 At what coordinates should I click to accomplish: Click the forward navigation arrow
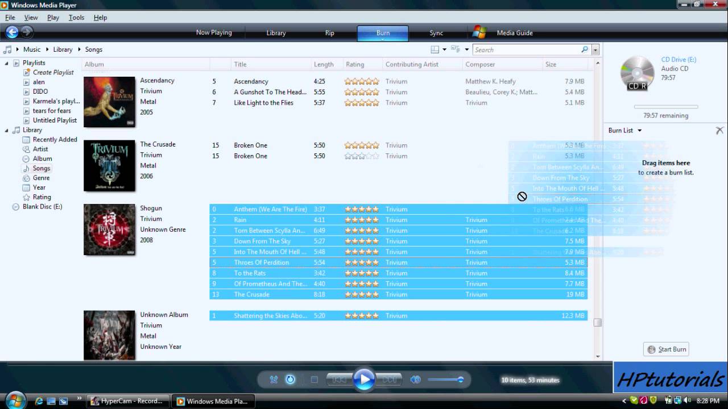click(27, 32)
